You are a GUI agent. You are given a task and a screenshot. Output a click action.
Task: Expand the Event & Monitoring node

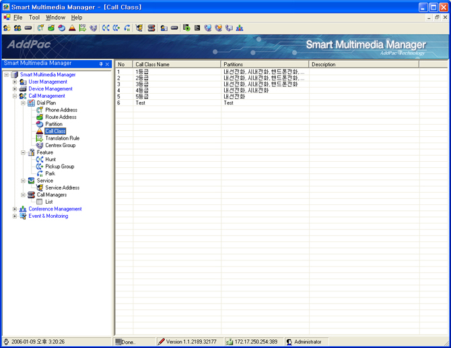(x=15, y=216)
